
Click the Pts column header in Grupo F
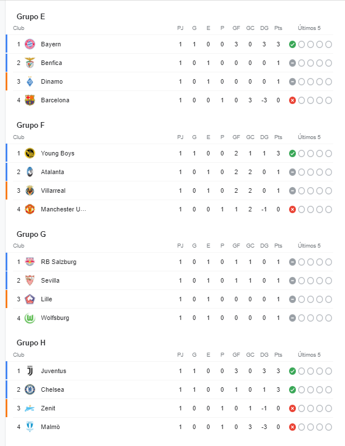coord(278,137)
